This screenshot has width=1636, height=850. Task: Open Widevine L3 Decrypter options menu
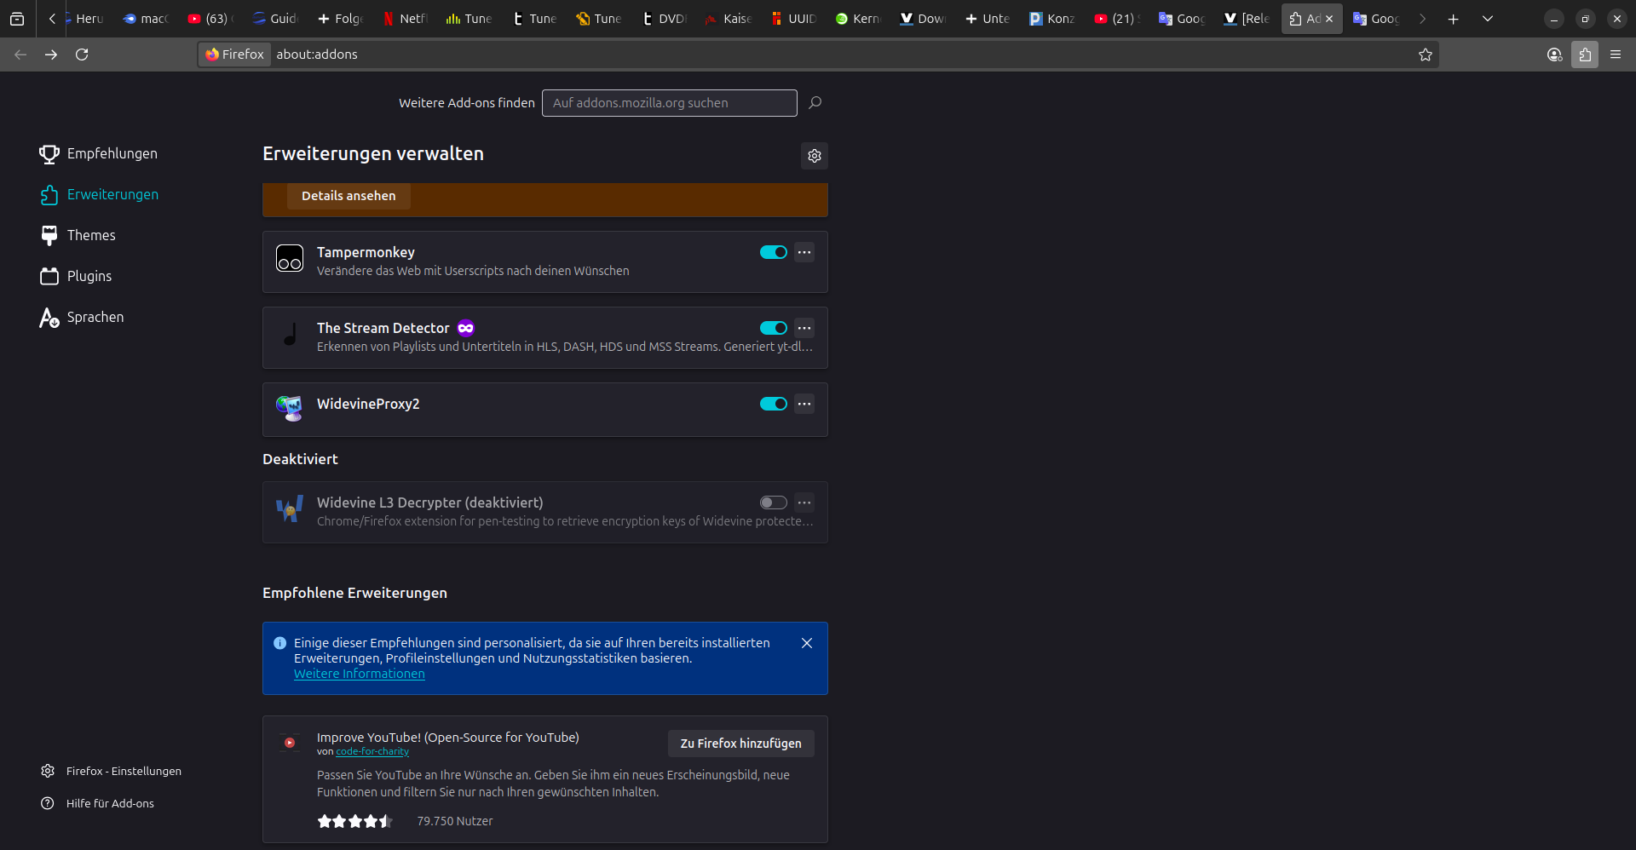pos(804,503)
